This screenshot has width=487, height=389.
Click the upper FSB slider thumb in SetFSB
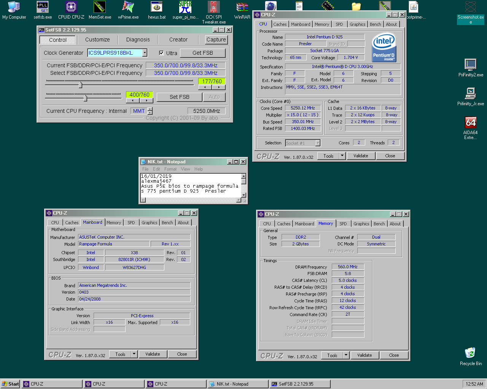pos(80,85)
